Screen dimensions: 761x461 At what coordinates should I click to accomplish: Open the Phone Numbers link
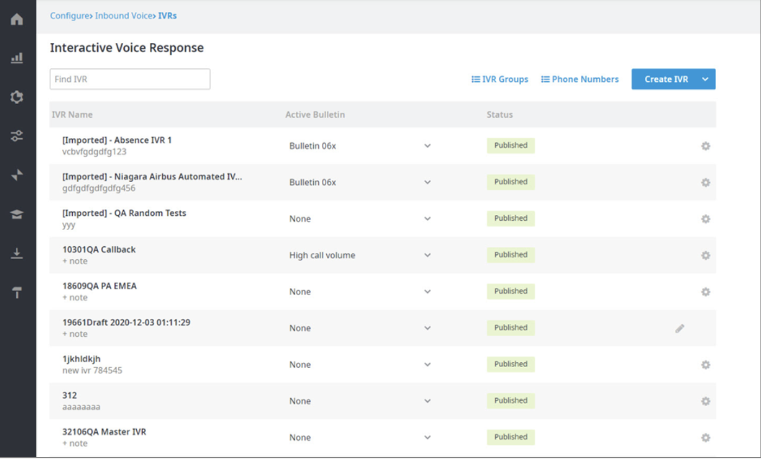580,79
